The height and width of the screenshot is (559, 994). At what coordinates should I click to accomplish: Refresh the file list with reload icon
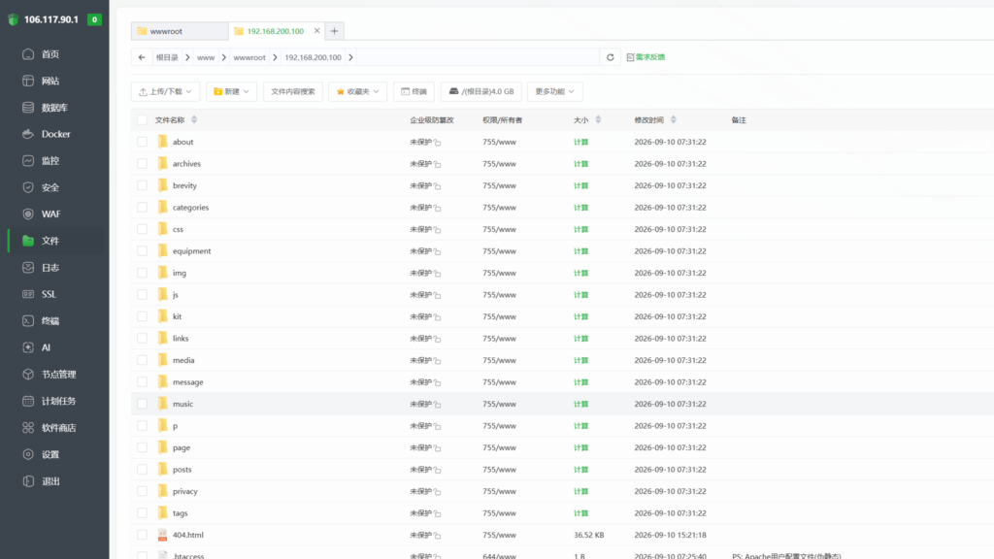click(610, 57)
